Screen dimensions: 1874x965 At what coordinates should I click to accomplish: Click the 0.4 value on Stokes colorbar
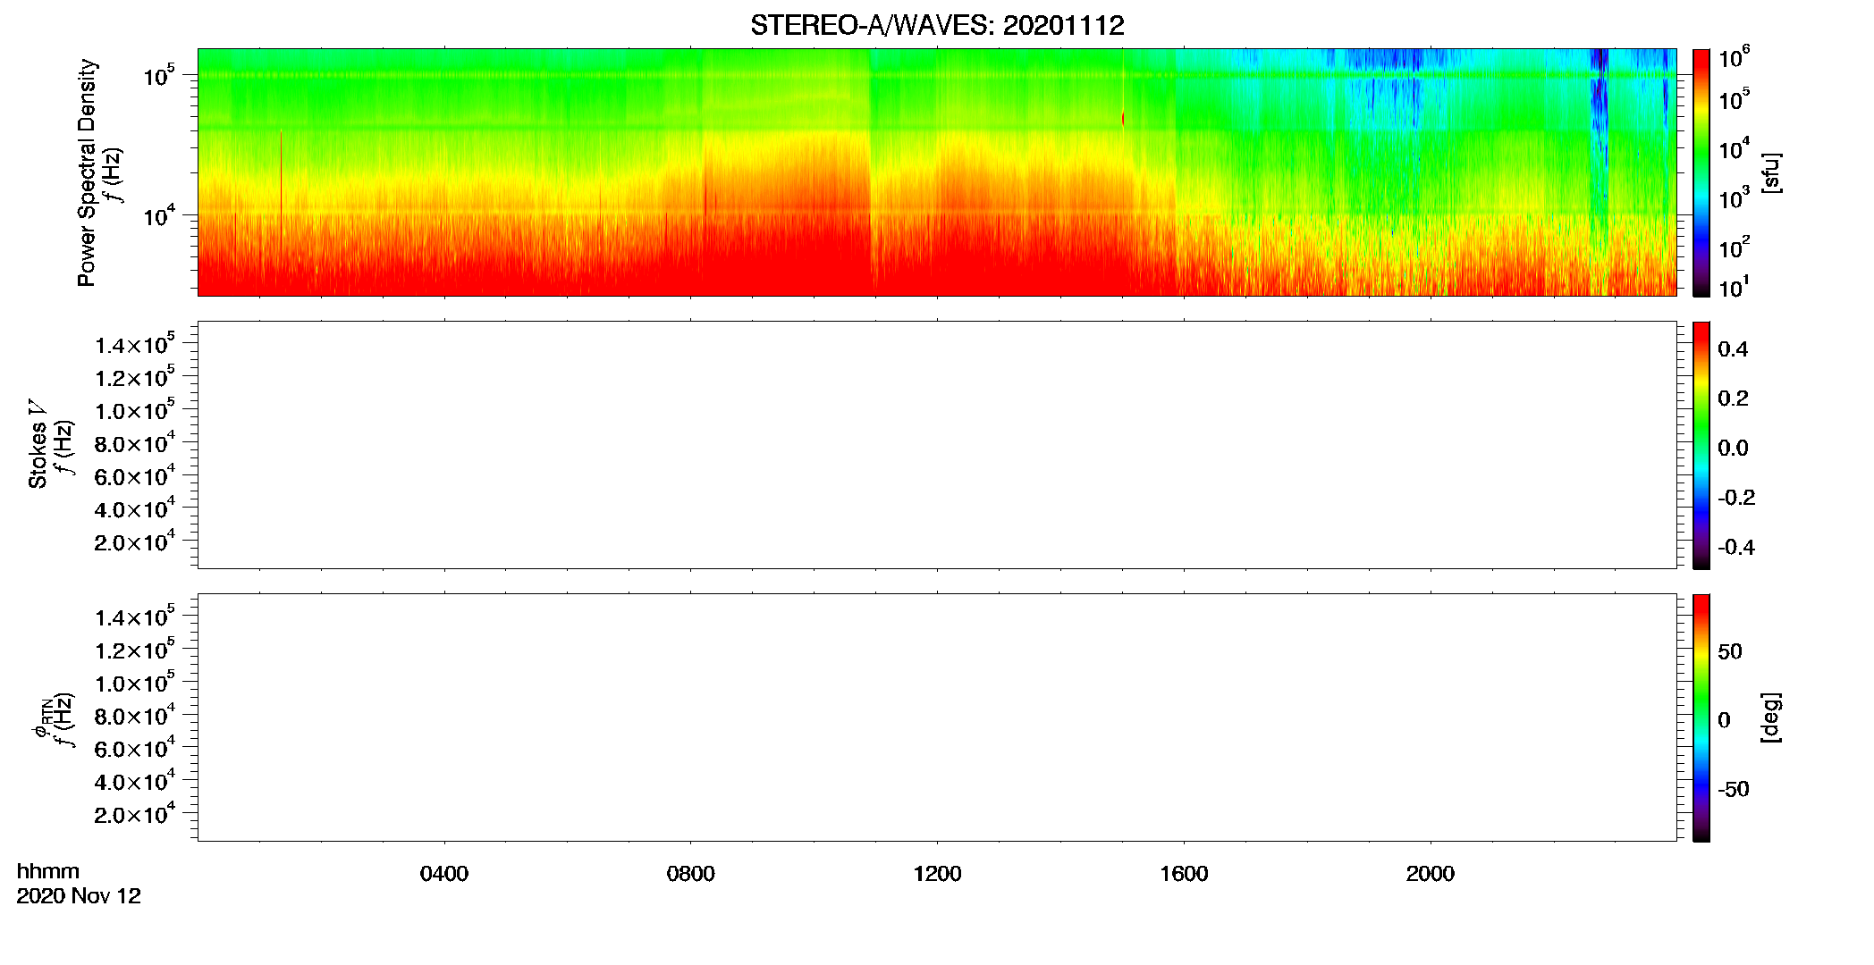[1733, 349]
